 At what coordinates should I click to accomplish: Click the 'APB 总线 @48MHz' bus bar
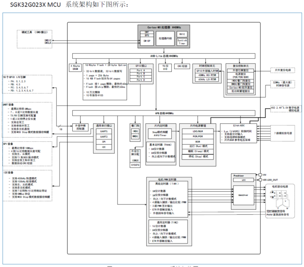click(x=164, y=113)
